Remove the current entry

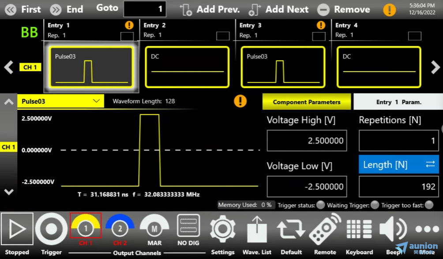pyautogui.click(x=344, y=10)
